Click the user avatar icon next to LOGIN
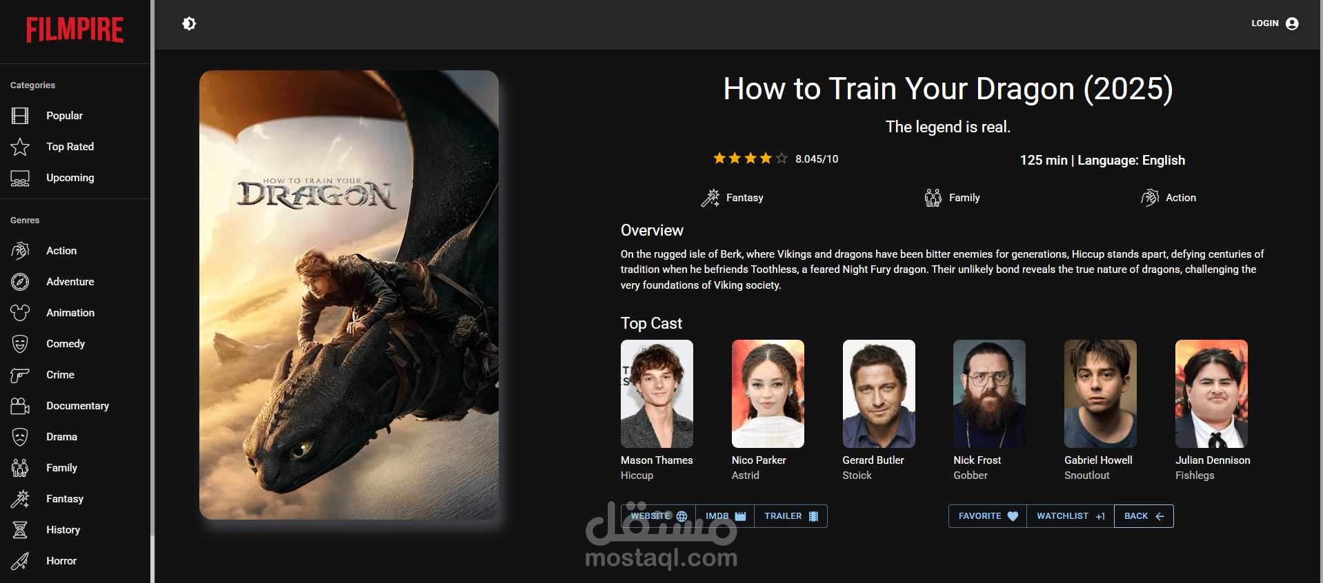The width and height of the screenshot is (1323, 583). [1292, 23]
